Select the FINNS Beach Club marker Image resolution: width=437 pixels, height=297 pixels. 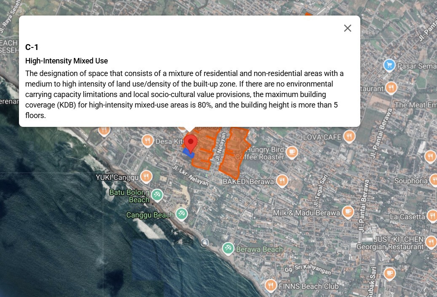pos(270,286)
